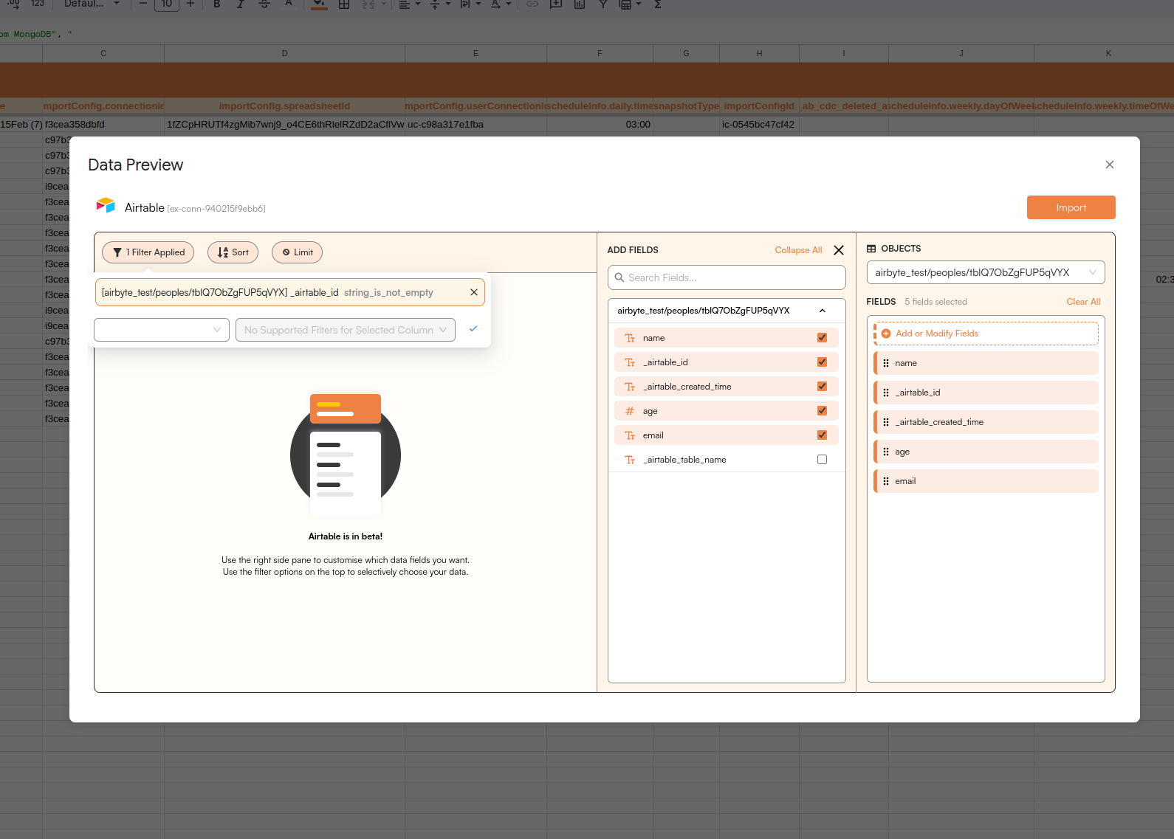Click the Airtable logo icon
Viewport: 1174px width, 839px height.
106,206
